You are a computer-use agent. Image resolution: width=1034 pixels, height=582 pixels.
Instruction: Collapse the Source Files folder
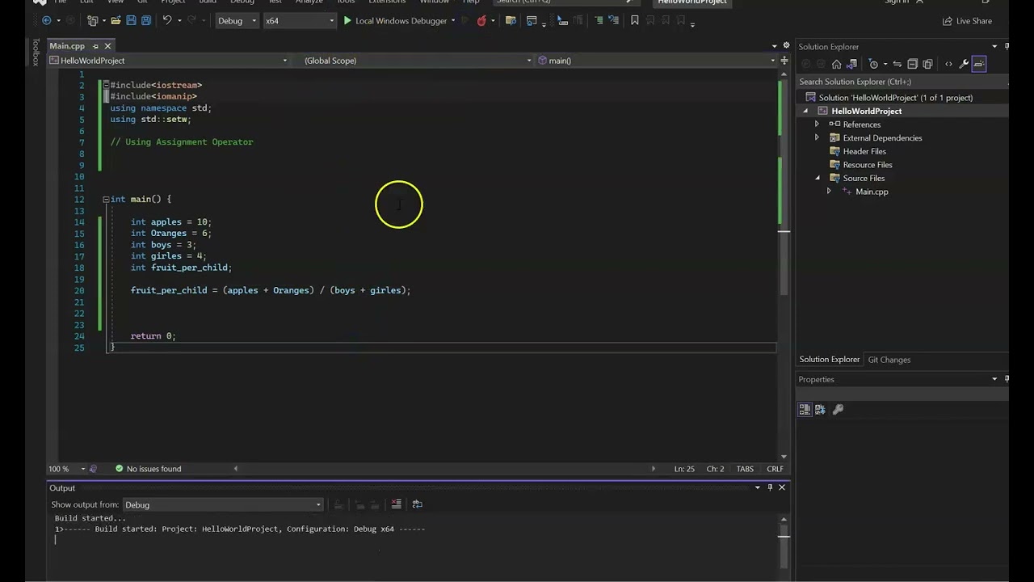817,178
